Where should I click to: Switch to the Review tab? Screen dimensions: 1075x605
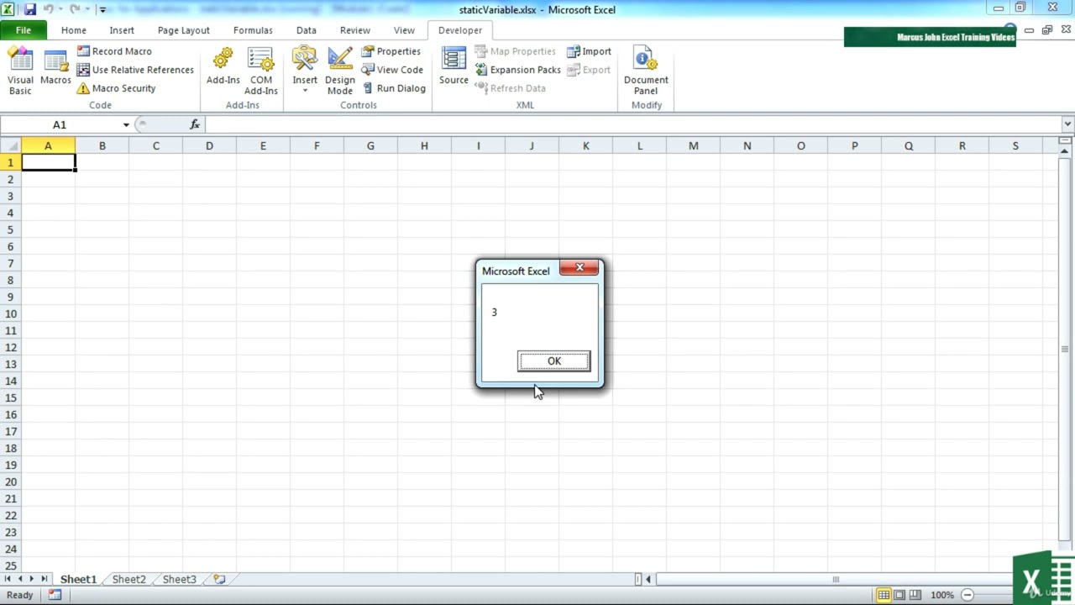pyautogui.click(x=355, y=30)
